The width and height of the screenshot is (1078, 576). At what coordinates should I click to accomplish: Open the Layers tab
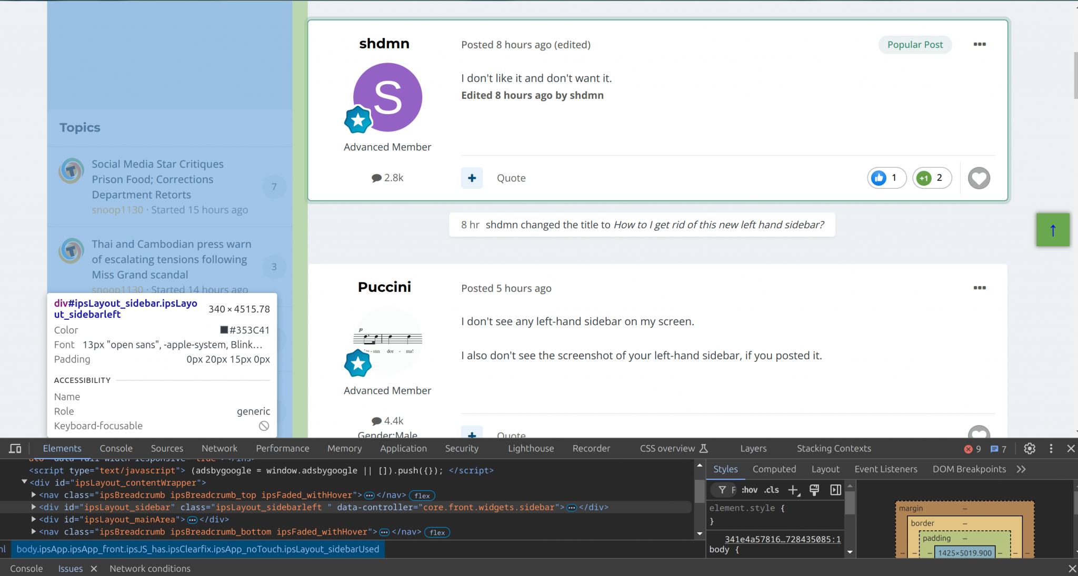pos(753,449)
